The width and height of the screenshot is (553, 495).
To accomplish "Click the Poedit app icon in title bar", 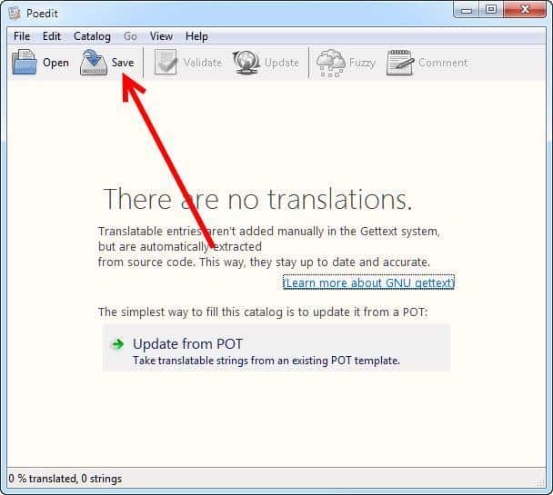I will [x=15, y=13].
